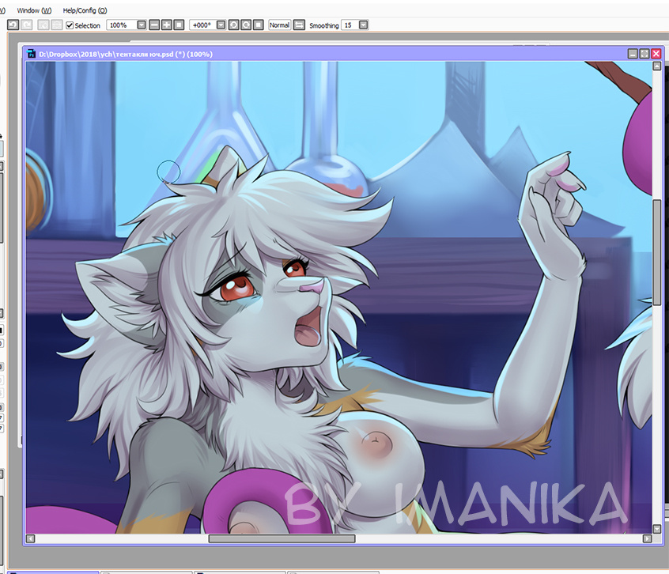Click the Deselect icon in toolbar
Image resolution: width=669 pixels, height=574 pixels.
click(43, 25)
